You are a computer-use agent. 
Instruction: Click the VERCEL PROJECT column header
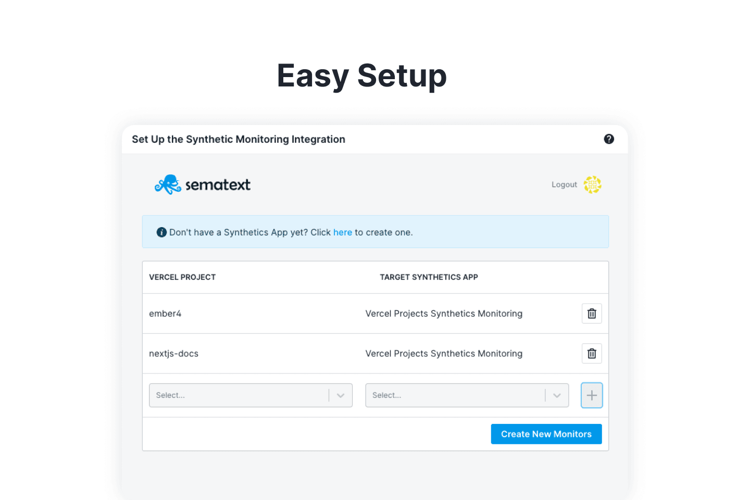[x=182, y=277]
